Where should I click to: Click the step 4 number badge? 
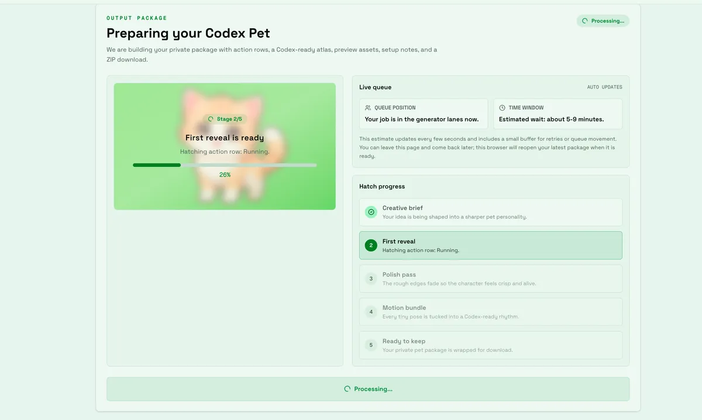click(371, 312)
